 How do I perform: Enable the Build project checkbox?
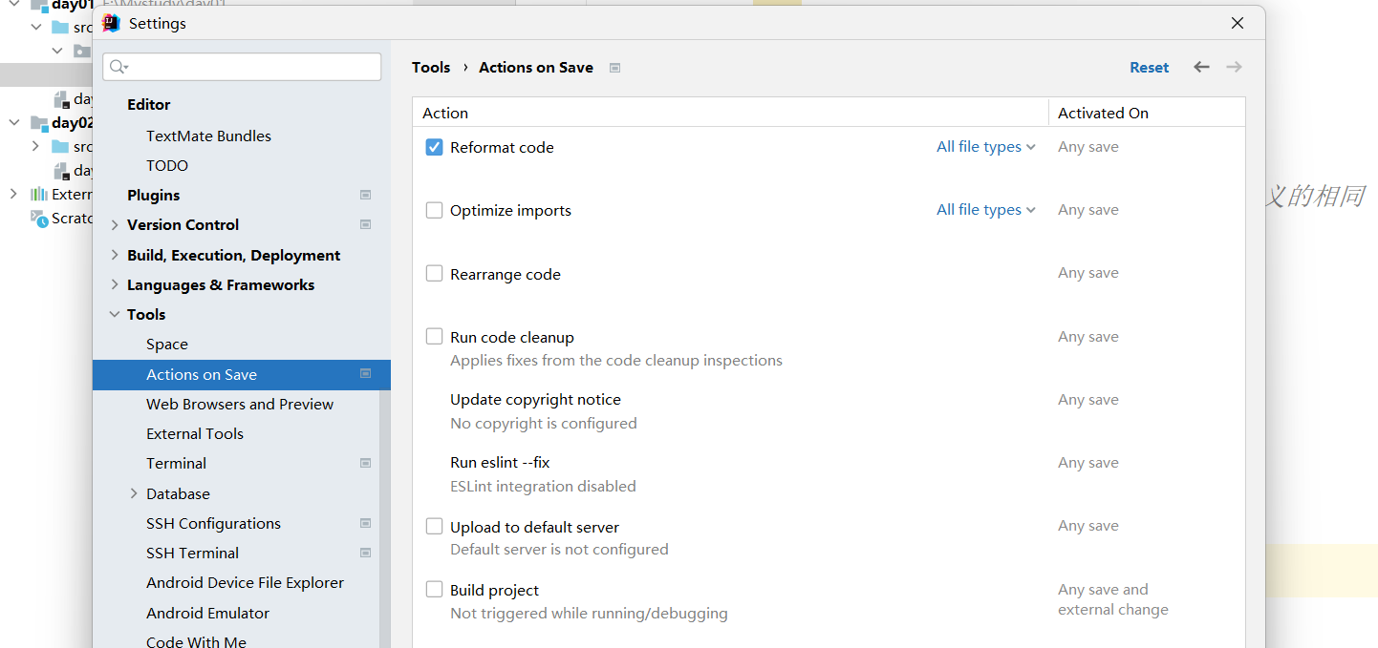coord(435,590)
